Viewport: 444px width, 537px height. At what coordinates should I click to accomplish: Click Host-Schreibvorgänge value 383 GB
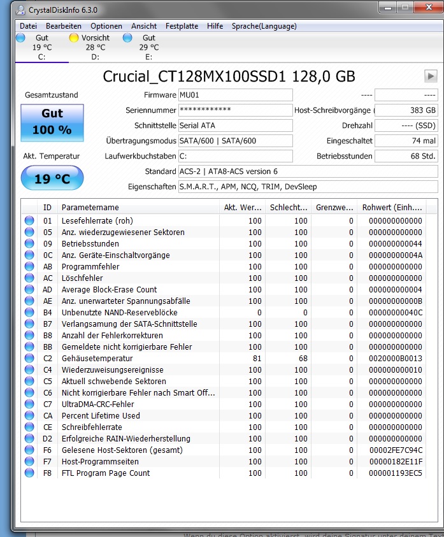click(x=406, y=110)
